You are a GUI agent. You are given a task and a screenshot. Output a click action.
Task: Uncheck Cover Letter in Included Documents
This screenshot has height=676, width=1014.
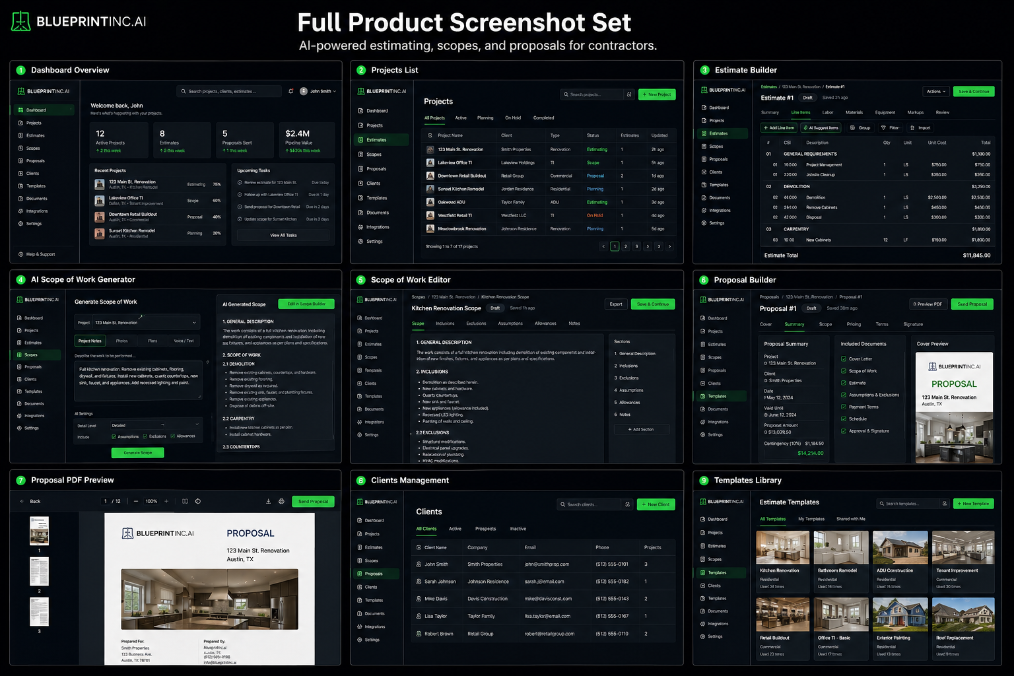(844, 359)
